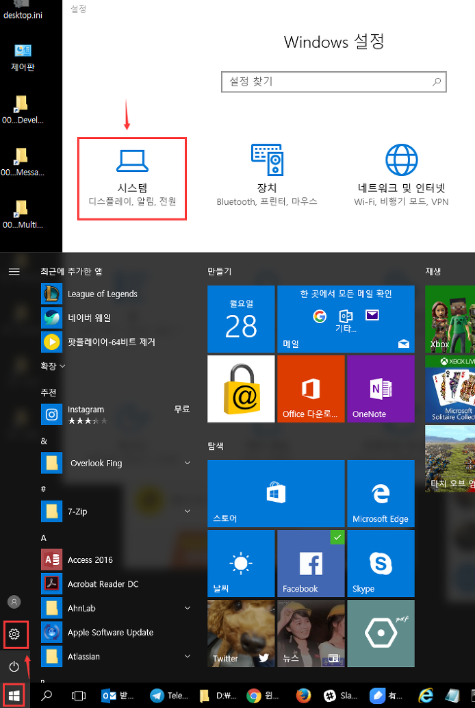
Task: Switch to Firefox on the taskbar
Action: click(304, 696)
